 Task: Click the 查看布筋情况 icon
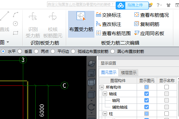[136, 15]
